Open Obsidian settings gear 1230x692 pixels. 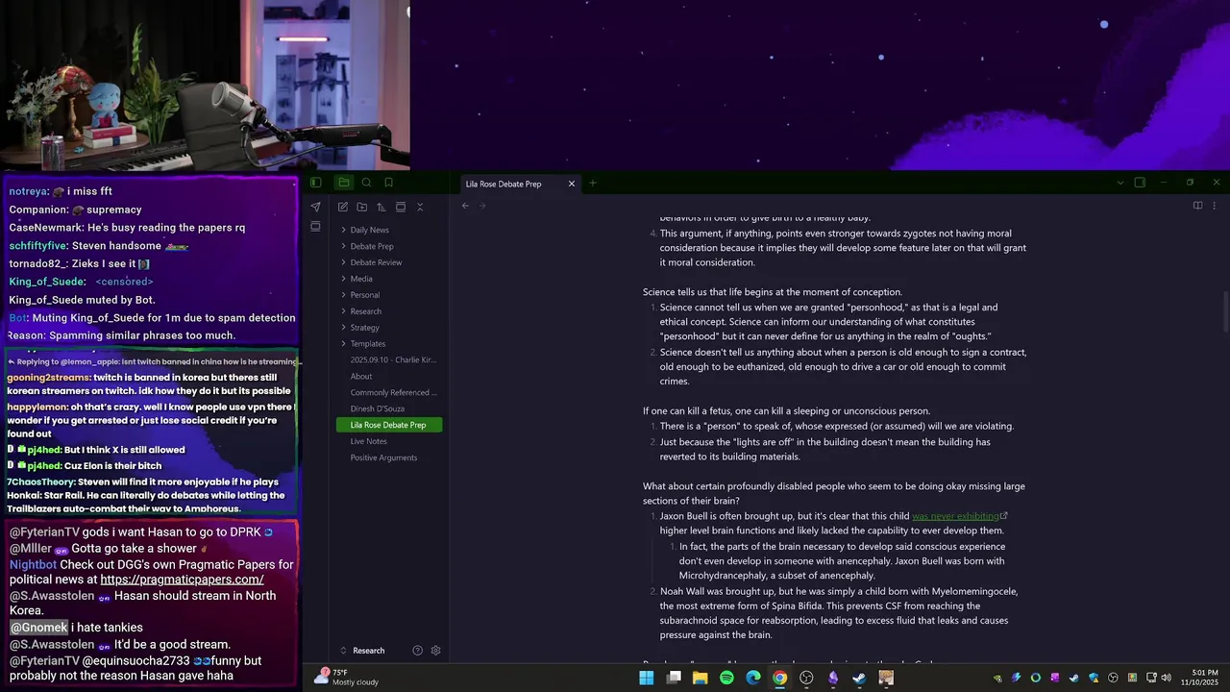[x=435, y=651]
